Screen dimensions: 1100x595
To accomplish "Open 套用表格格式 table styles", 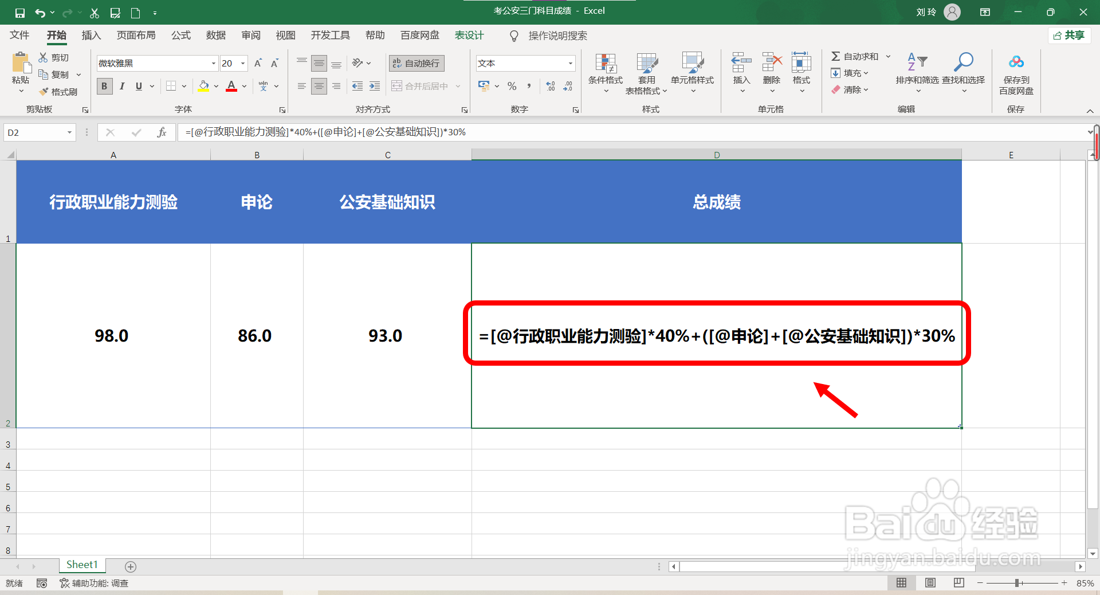I will pyautogui.click(x=646, y=73).
